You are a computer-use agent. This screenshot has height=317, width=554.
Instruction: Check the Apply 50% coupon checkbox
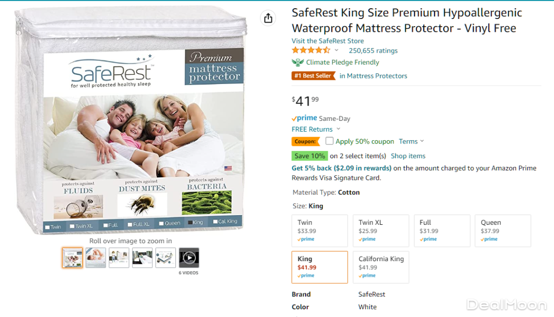[x=329, y=141]
